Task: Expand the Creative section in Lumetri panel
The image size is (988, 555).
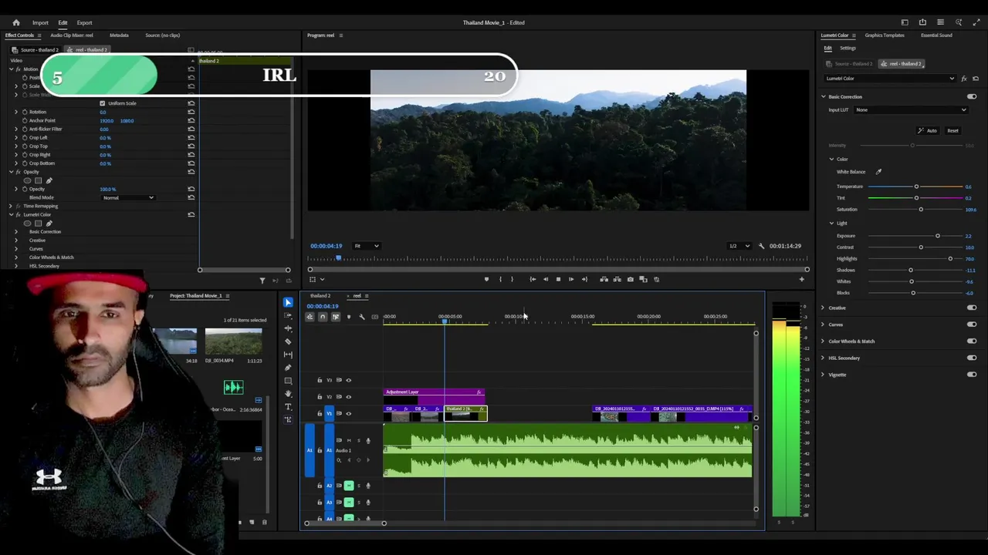Action: [823, 308]
